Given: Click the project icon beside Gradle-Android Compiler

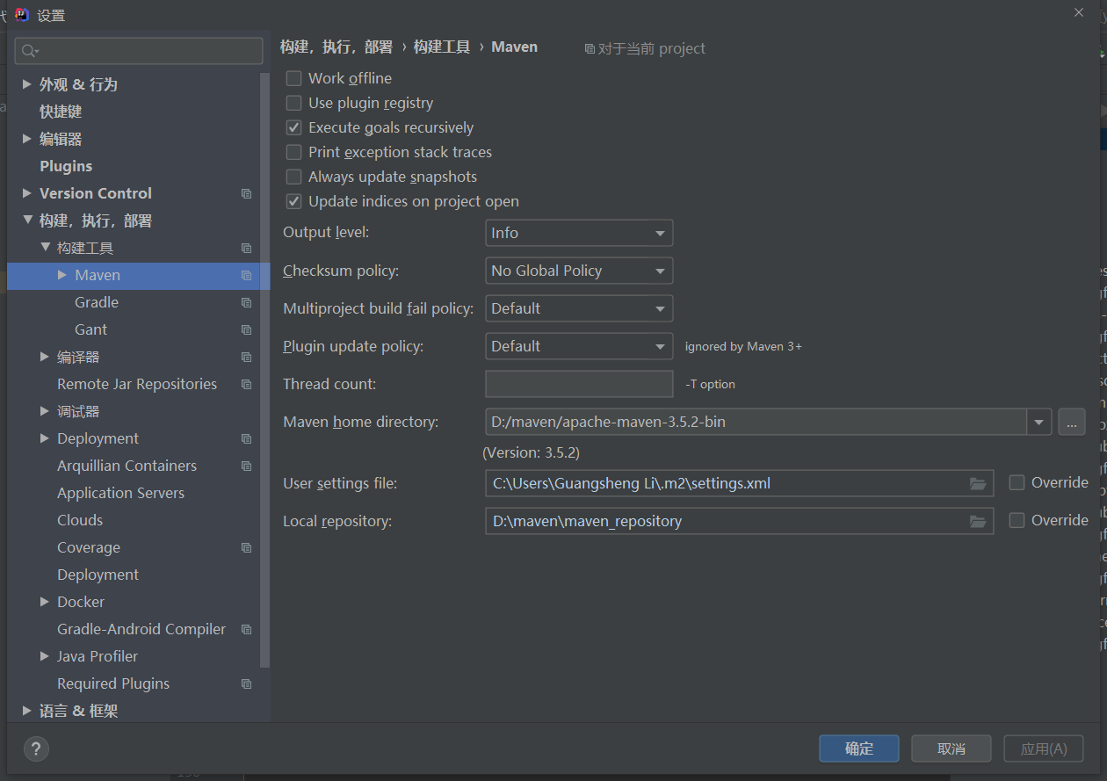Looking at the screenshot, I should [246, 630].
